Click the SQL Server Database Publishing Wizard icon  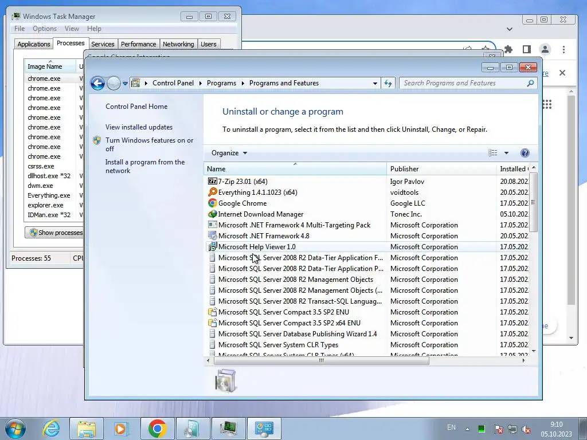212,334
